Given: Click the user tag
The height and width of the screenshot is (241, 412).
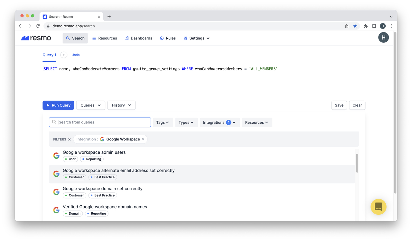Looking at the screenshot, I should pyautogui.click(x=70, y=159).
